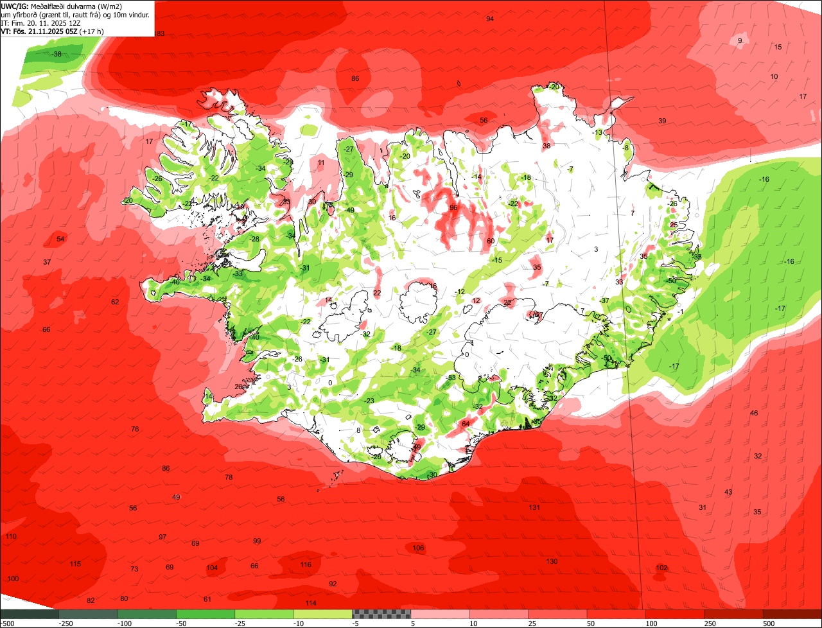Click the value '11' in the northern fjord
The image size is (822, 628).
point(321,162)
